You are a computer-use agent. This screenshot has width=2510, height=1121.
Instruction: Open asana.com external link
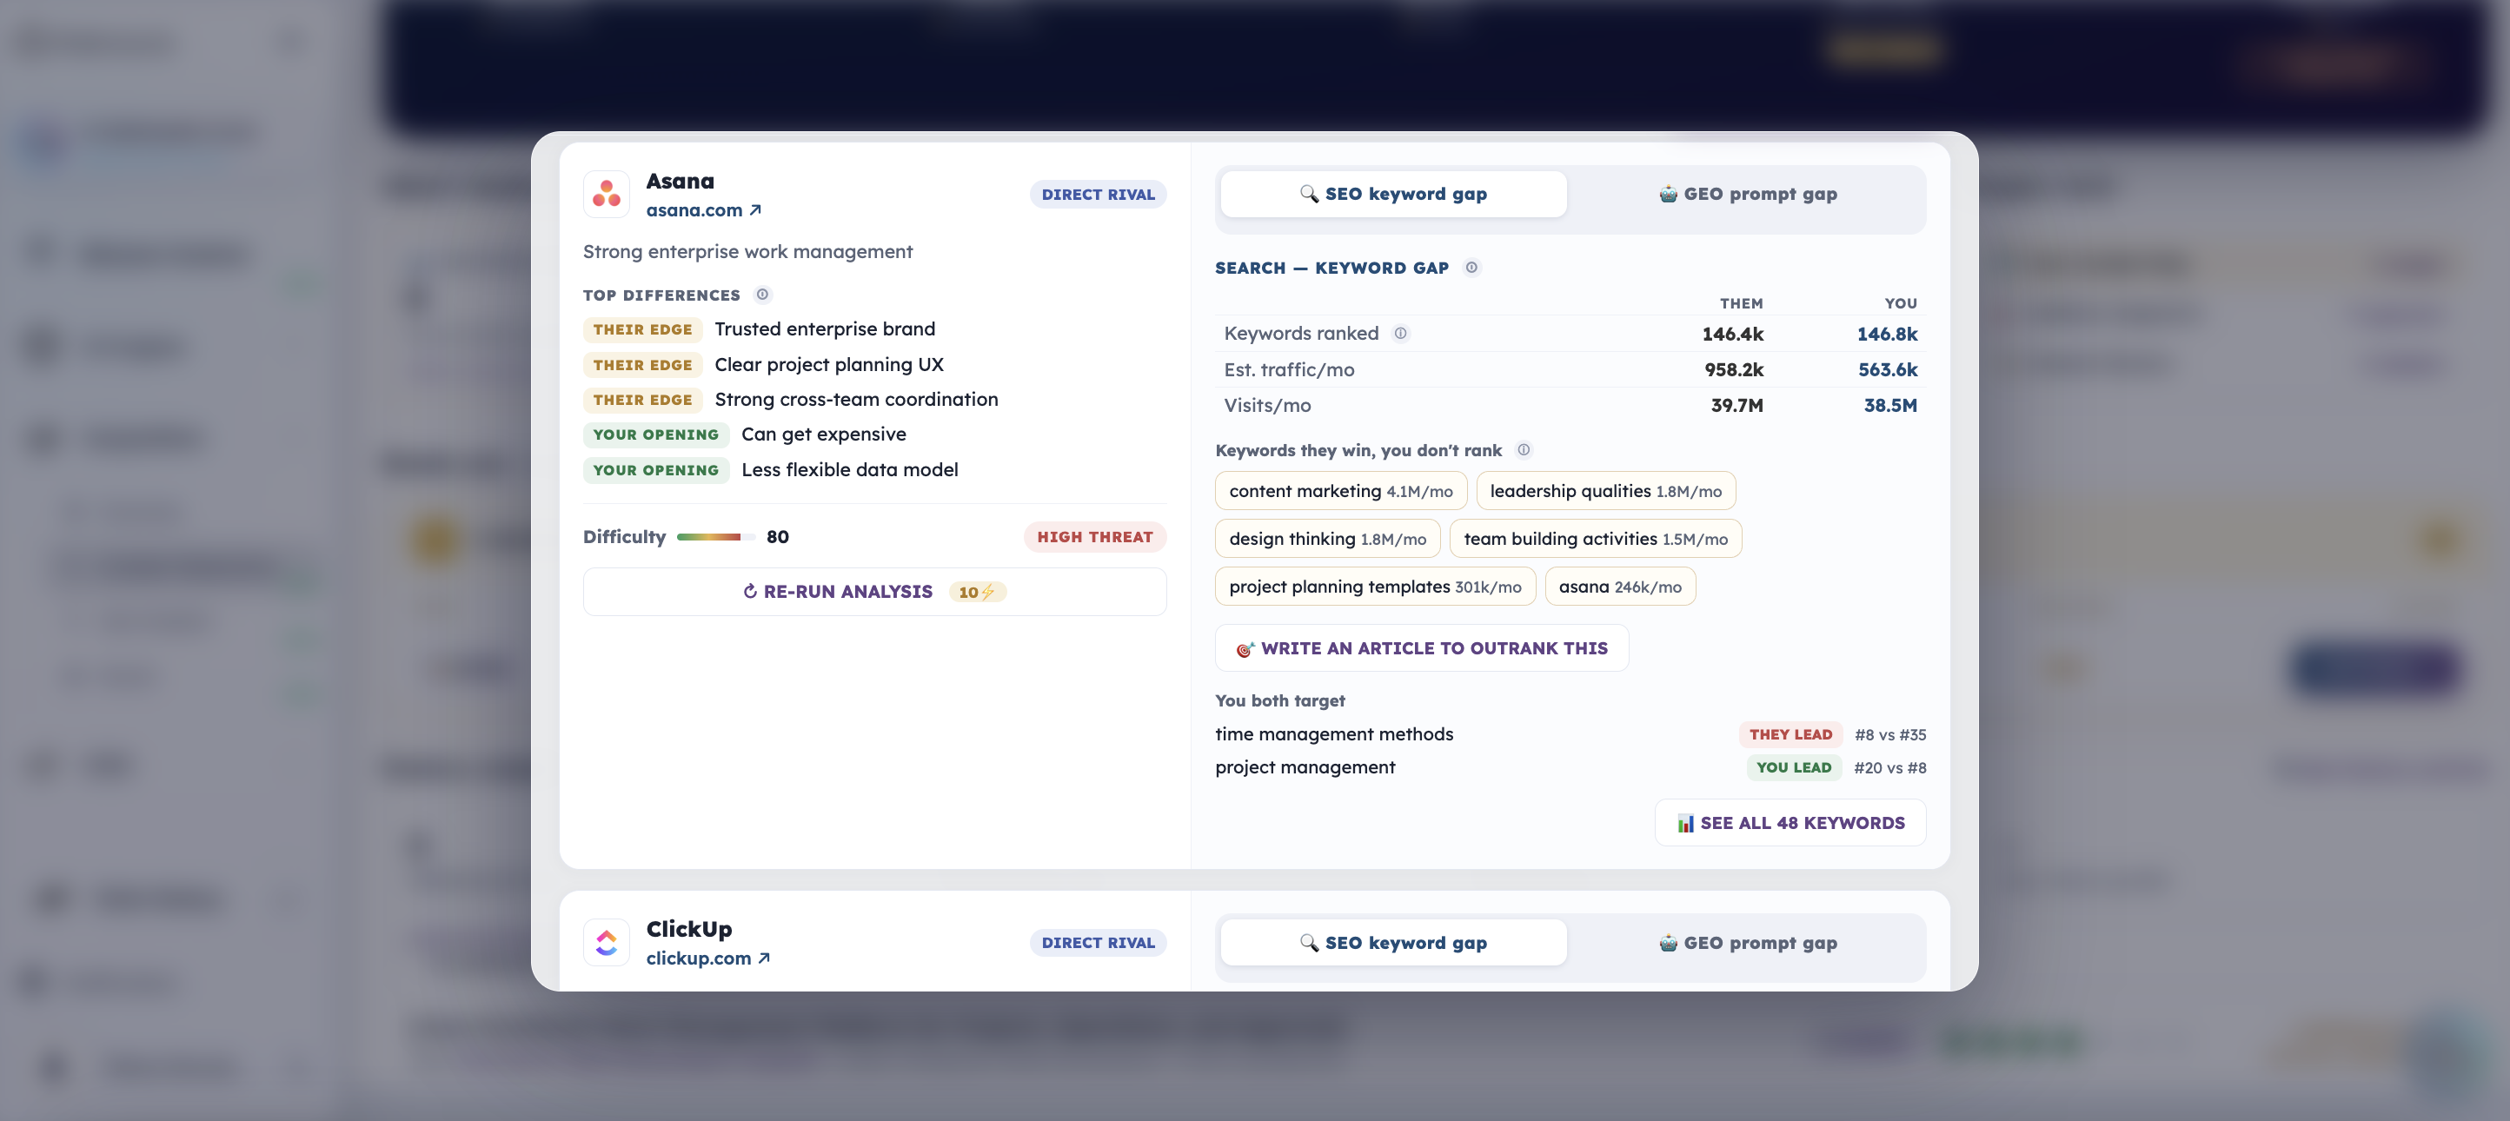point(703,209)
